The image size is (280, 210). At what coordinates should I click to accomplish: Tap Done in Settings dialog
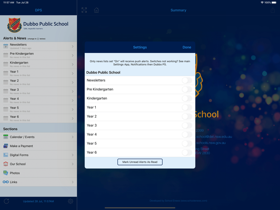coord(187,47)
